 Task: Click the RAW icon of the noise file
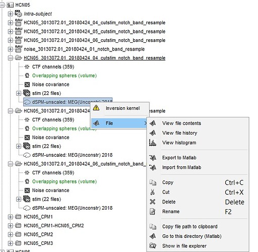18,49
